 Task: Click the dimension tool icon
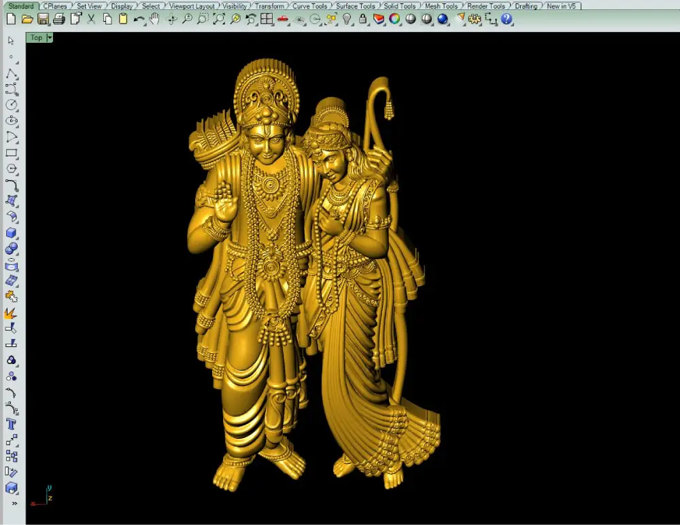(490, 19)
